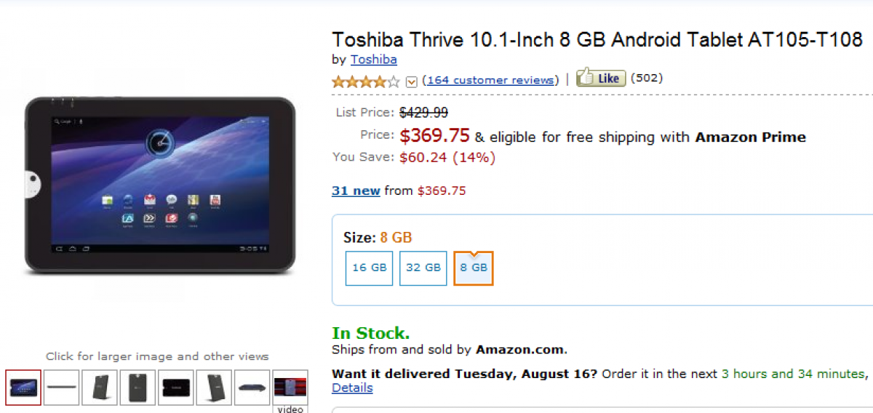The height and width of the screenshot is (413, 873).
Task: Click the star rating icons
Action: [x=365, y=81]
